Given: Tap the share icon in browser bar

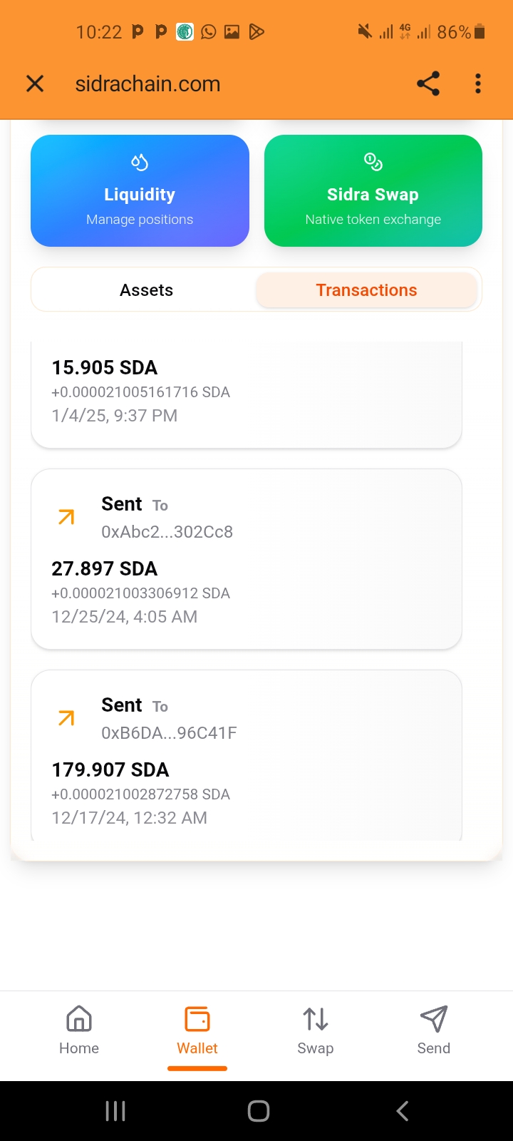Looking at the screenshot, I should pyautogui.click(x=428, y=83).
